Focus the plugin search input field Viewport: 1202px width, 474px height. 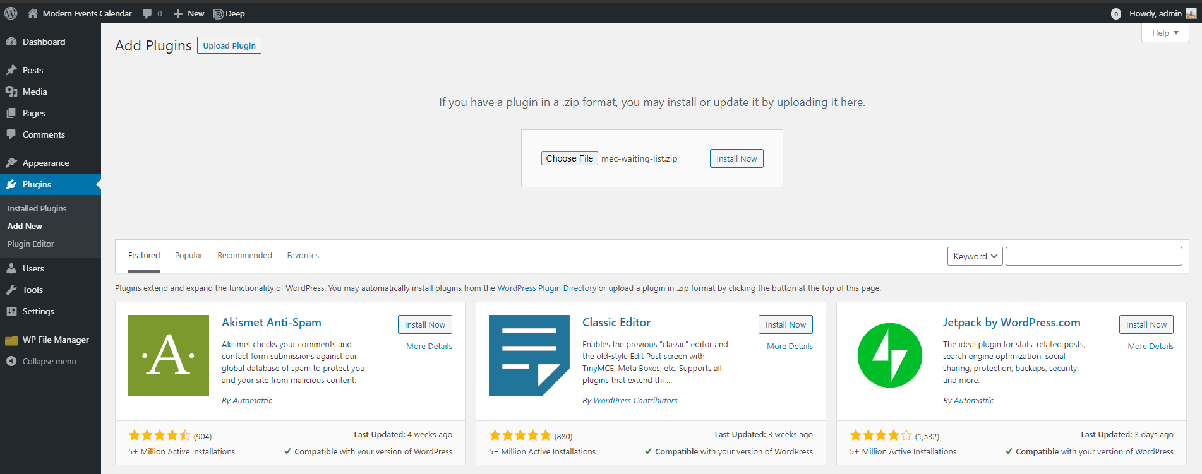(x=1093, y=256)
